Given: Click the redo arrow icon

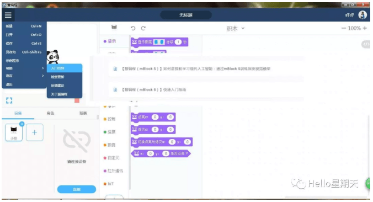Looking at the screenshot, I should pos(143,28).
